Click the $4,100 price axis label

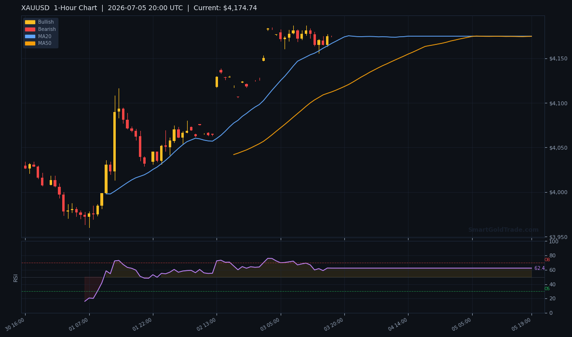pyautogui.click(x=557, y=103)
